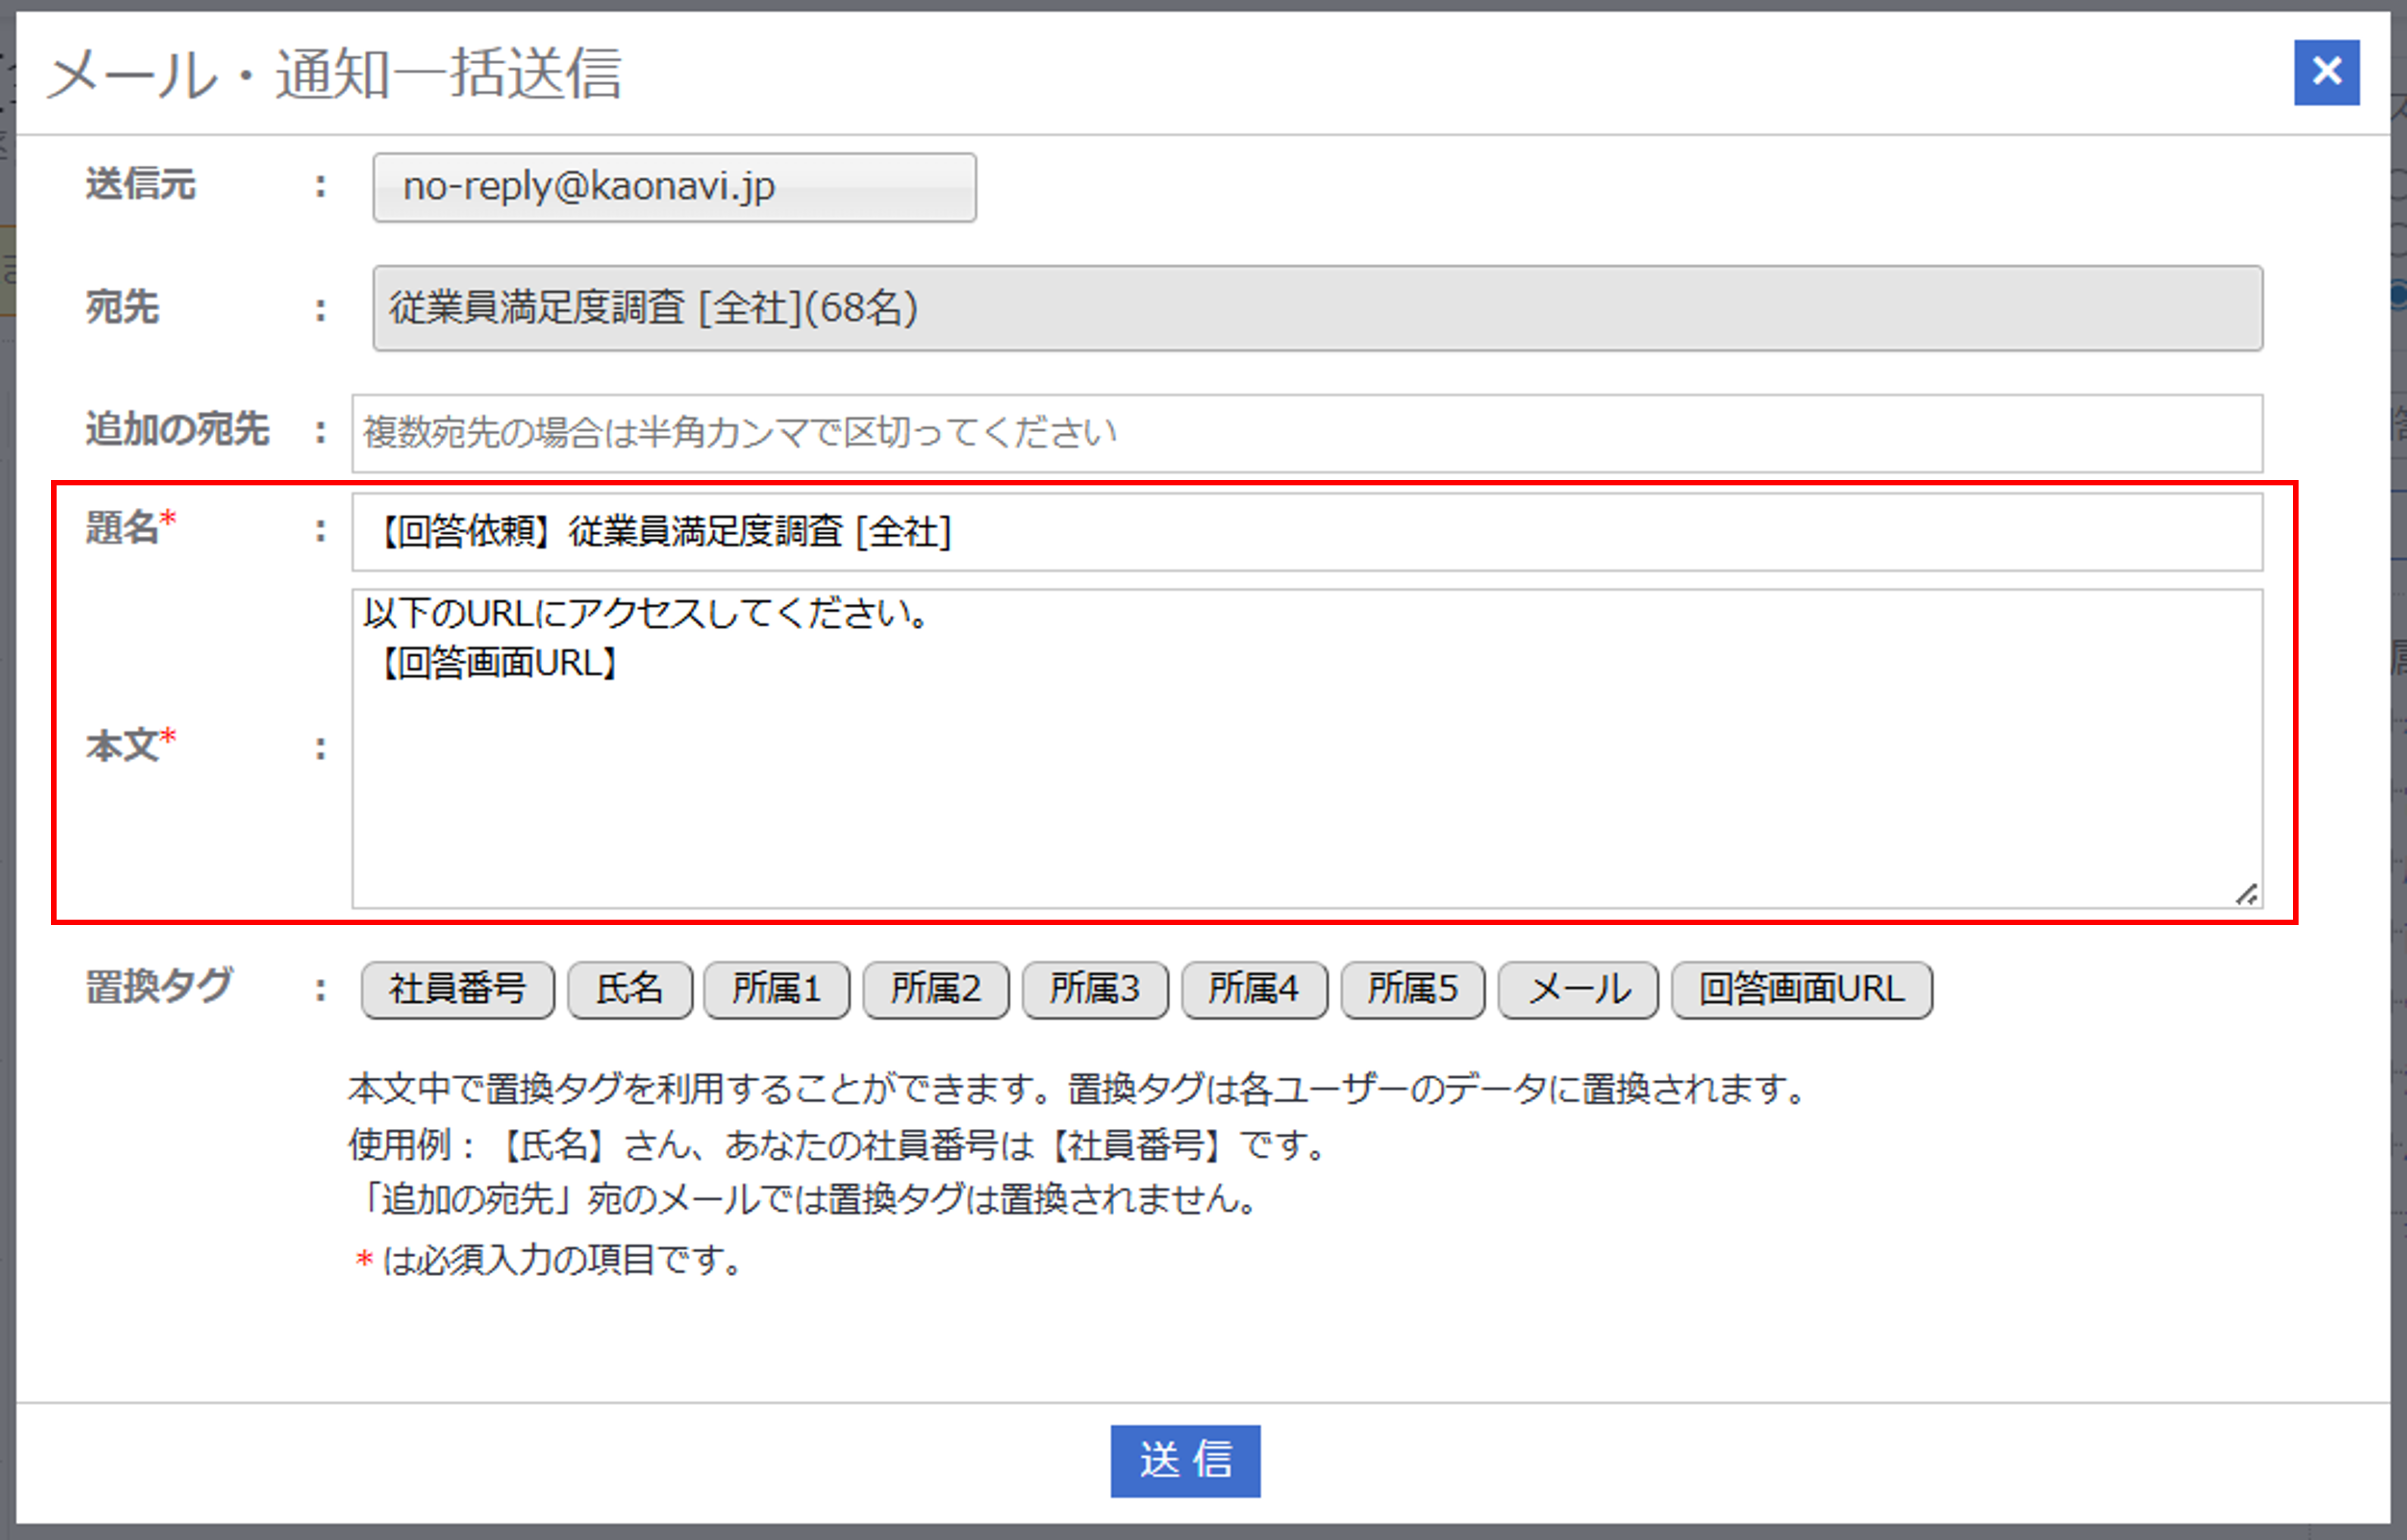
Task: Insert the 所属2 replacement tag
Action: click(x=936, y=990)
